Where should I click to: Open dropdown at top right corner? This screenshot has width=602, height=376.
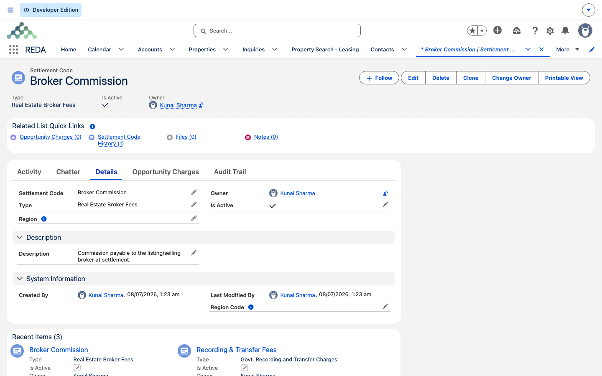[588, 10]
